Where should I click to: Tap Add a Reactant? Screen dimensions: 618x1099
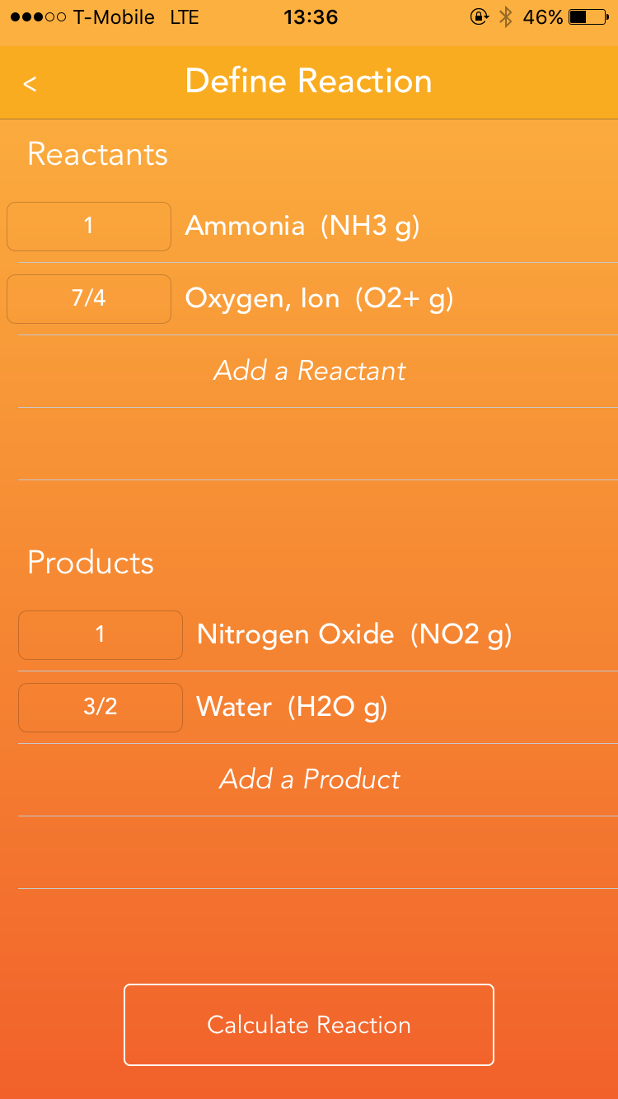coord(310,371)
